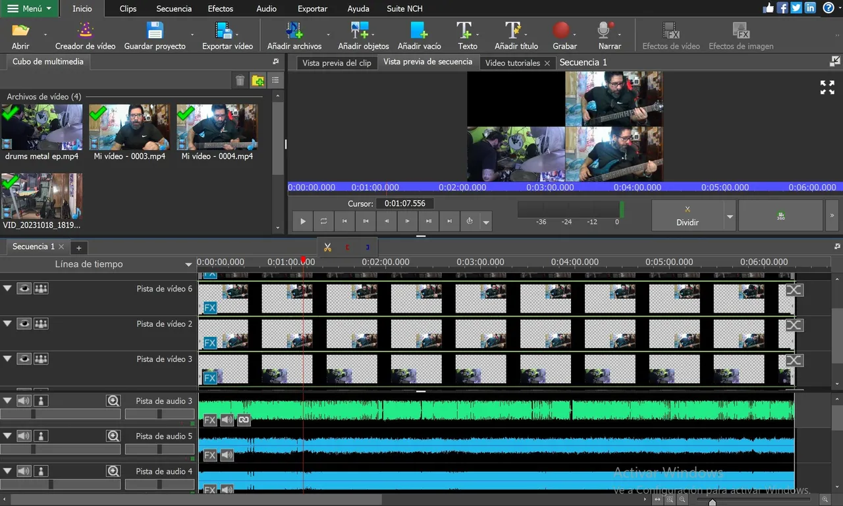Mute Pista de audio 5 speaker toggle
Viewport: 843px width, 506px height.
(x=24, y=436)
